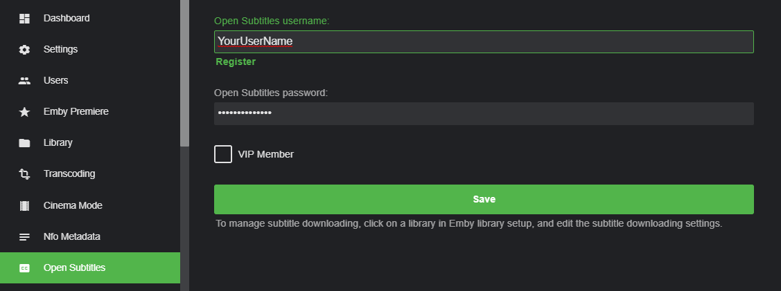Image resolution: width=781 pixels, height=291 pixels.
Task: Click the Open Subtitles CC icon
Action: 24,268
